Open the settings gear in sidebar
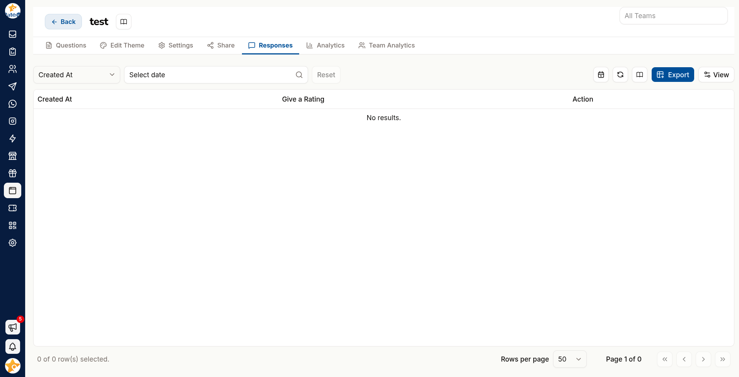739x377 pixels. coord(12,243)
